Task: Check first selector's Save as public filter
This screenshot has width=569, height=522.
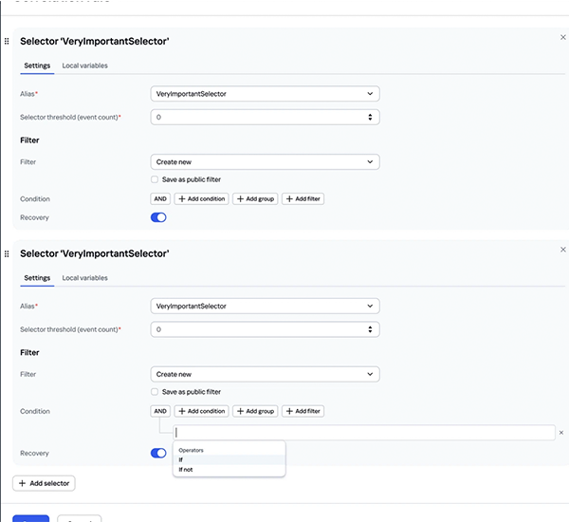Action: (155, 179)
